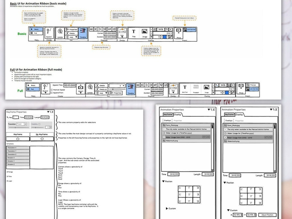Click right arrow button under Keyframe

click(18, 139)
